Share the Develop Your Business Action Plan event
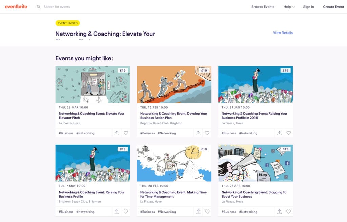This screenshot has width=347, height=222. (198, 133)
